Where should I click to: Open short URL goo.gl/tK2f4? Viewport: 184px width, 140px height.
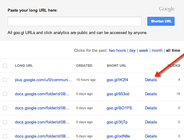pos(117,80)
